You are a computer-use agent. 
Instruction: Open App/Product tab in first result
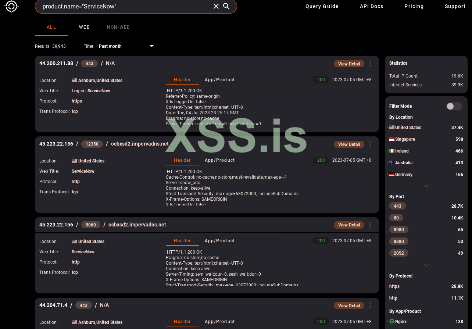point(219,80)
